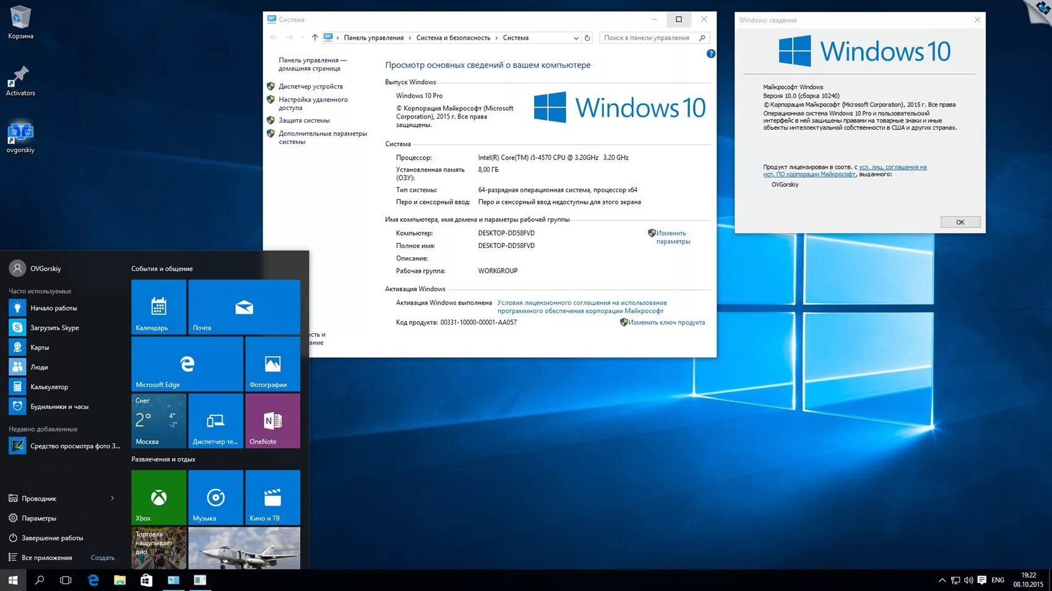Open the chevron after Система и безопасность breadcrumb
This screenshot has width=1052, height=591.
click(496, 38)
